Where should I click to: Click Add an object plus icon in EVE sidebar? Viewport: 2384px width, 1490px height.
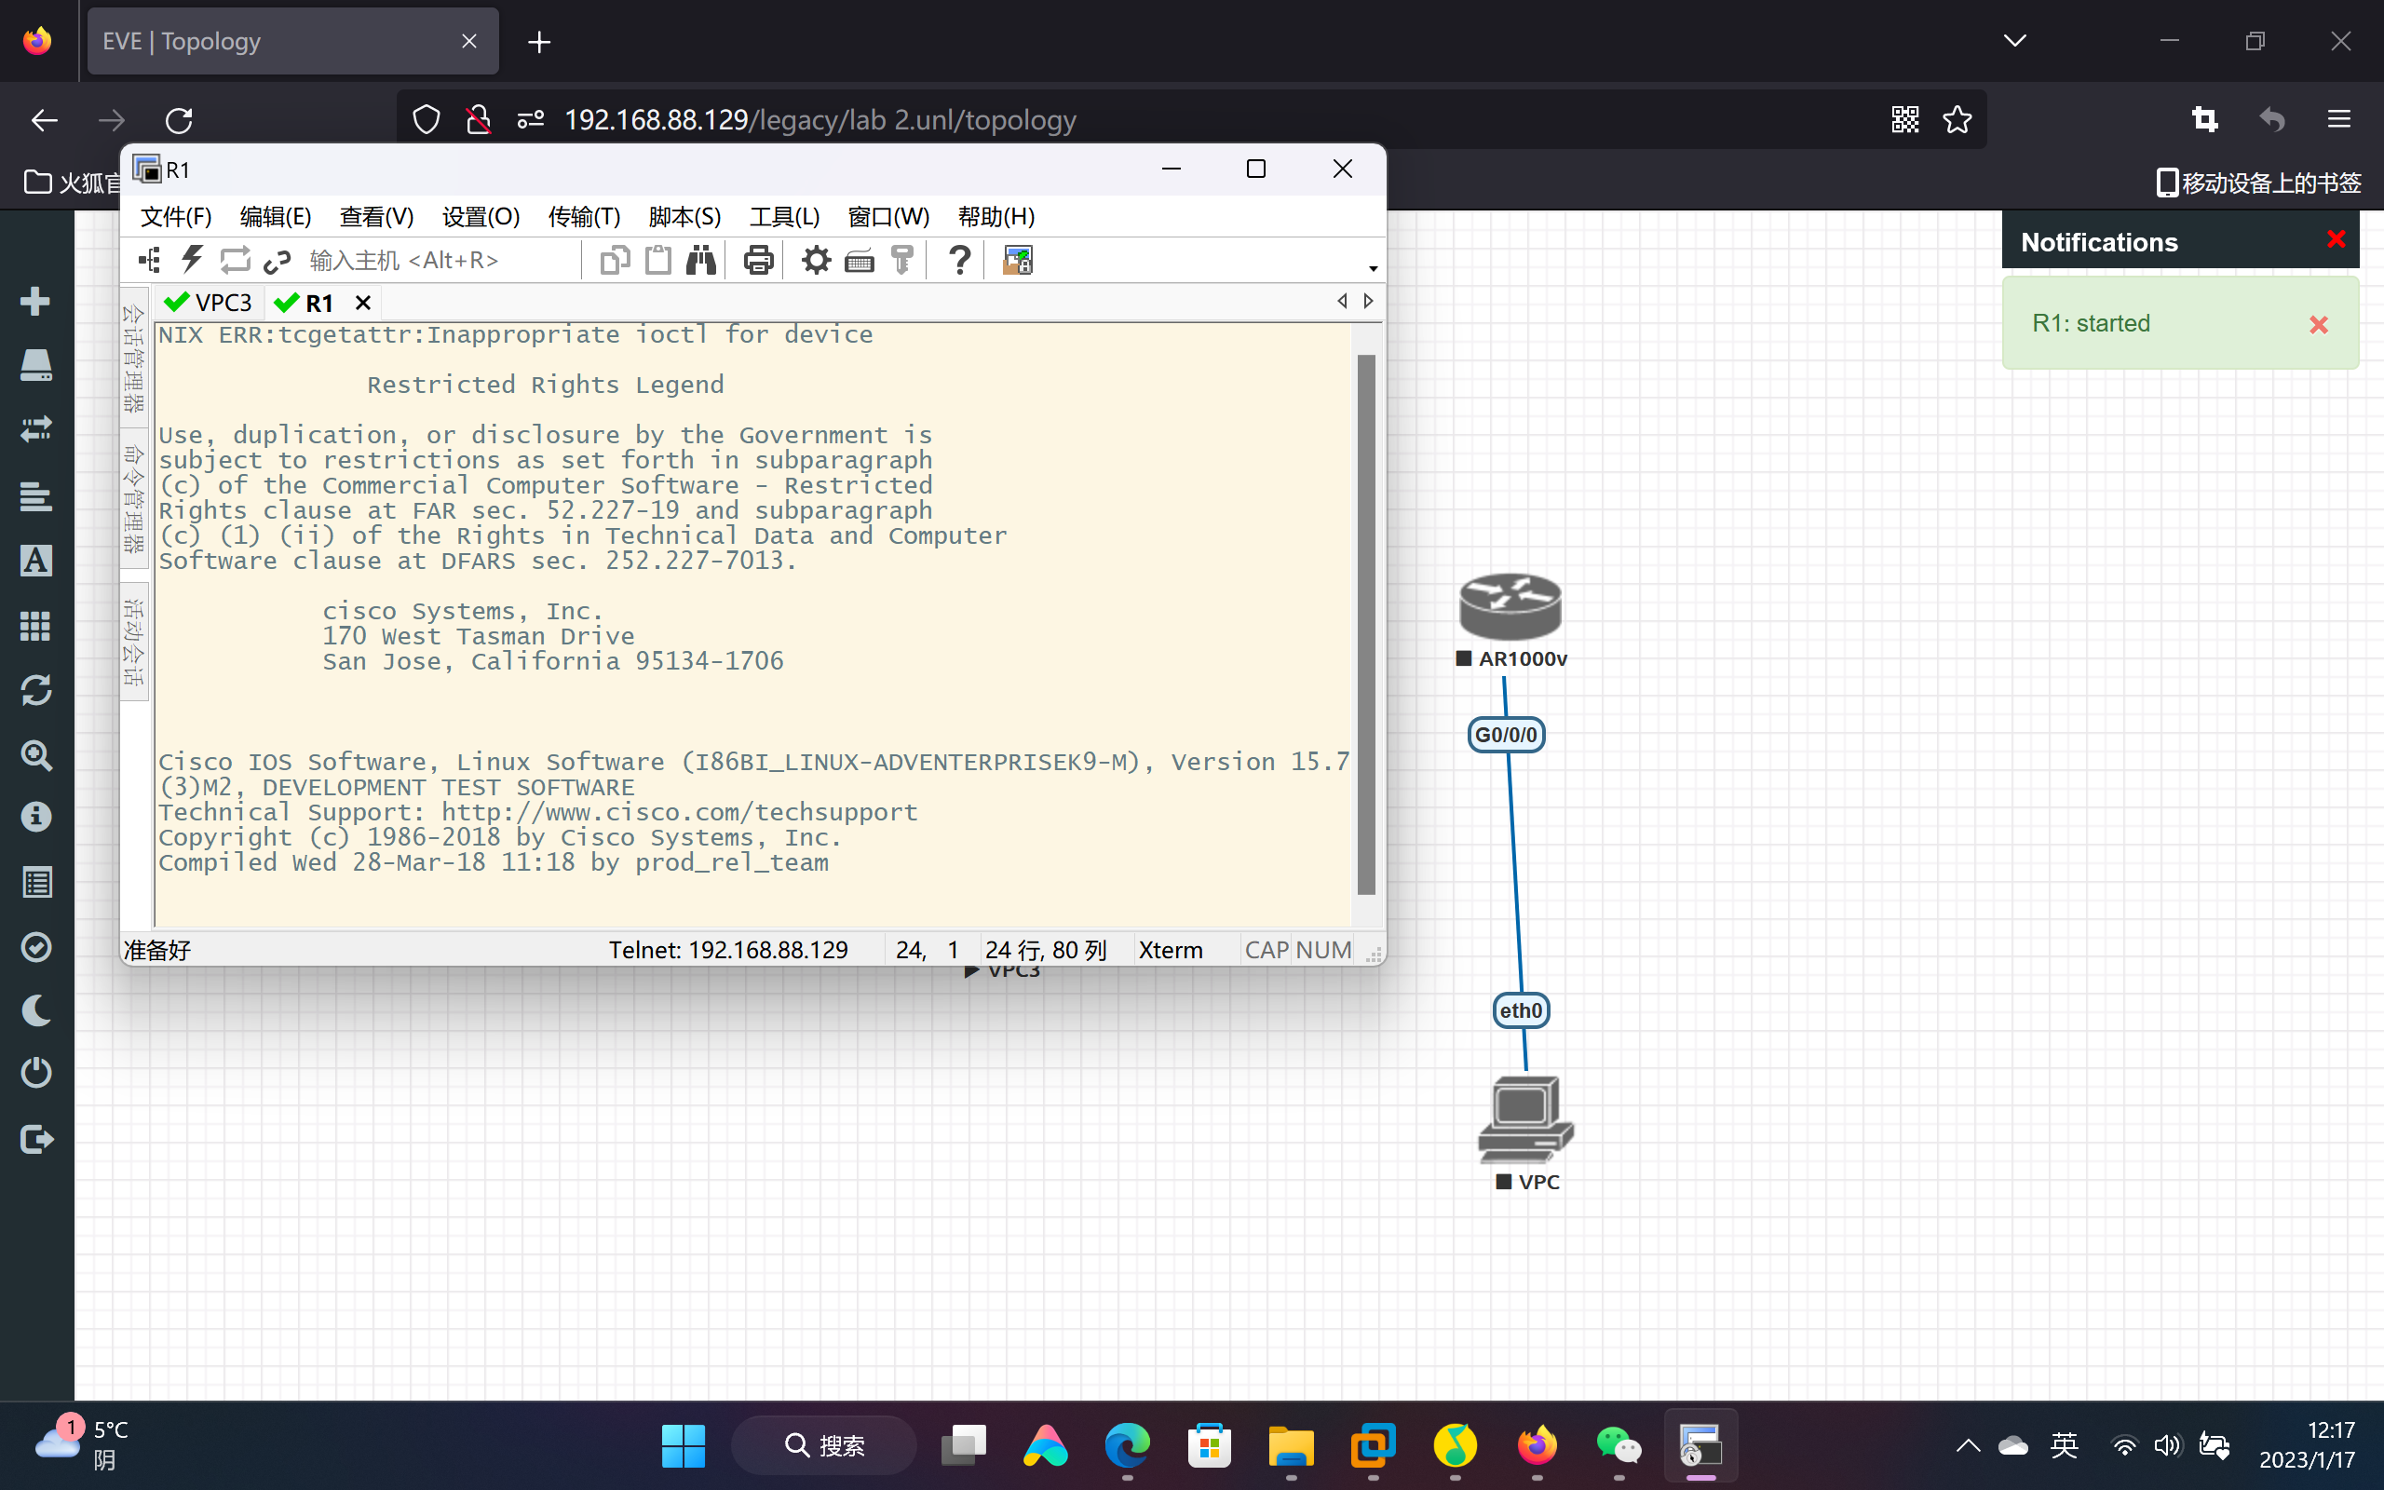(35, 301)
